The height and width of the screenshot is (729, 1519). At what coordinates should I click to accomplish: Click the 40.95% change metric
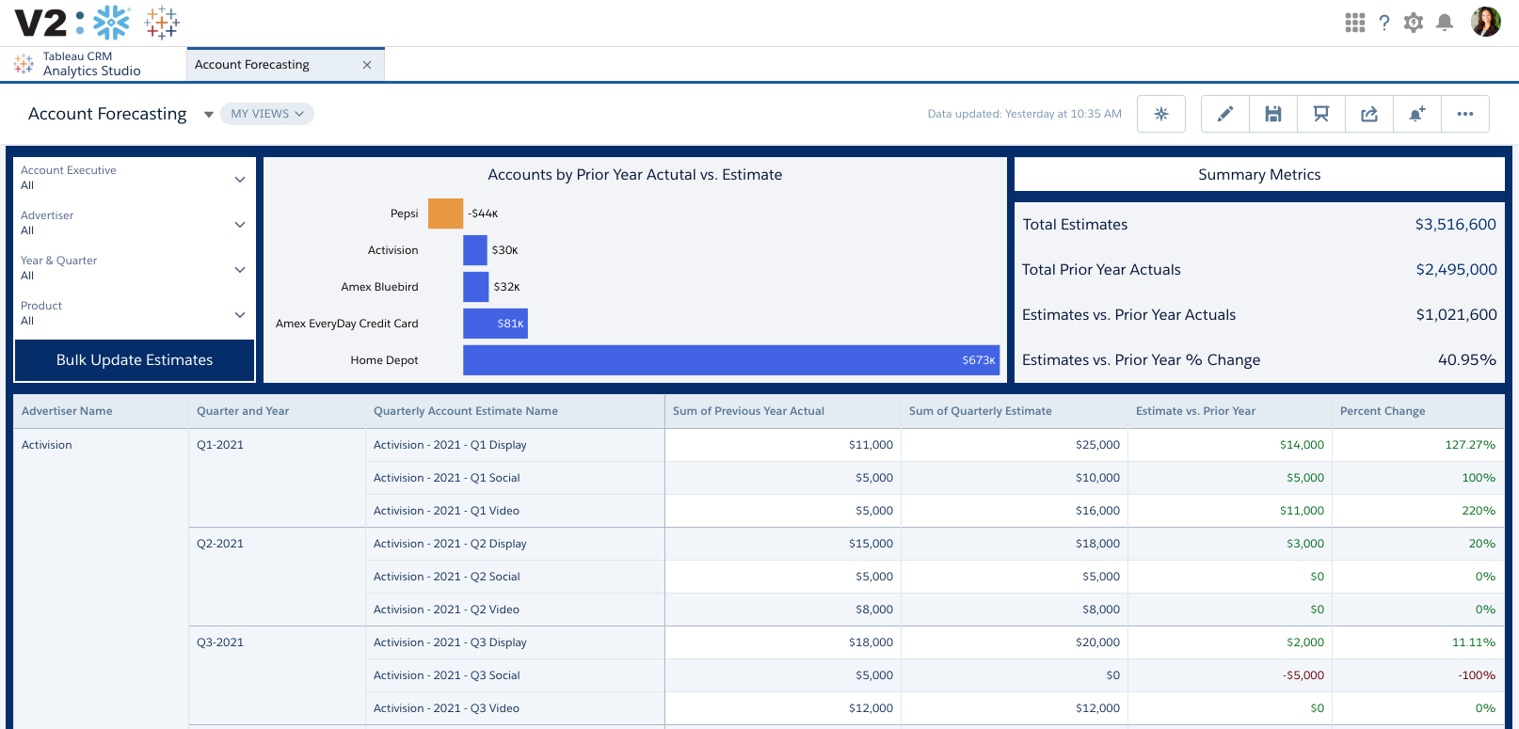coord(1467,360)
